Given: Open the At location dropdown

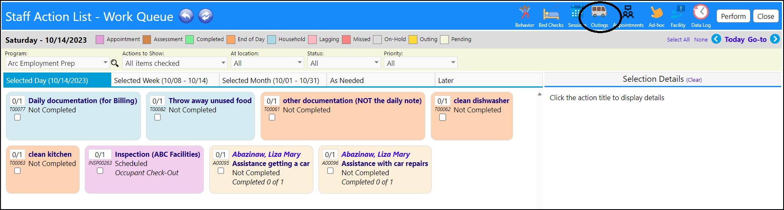Looking at the screenshot, I should click(x=267, y=63).
